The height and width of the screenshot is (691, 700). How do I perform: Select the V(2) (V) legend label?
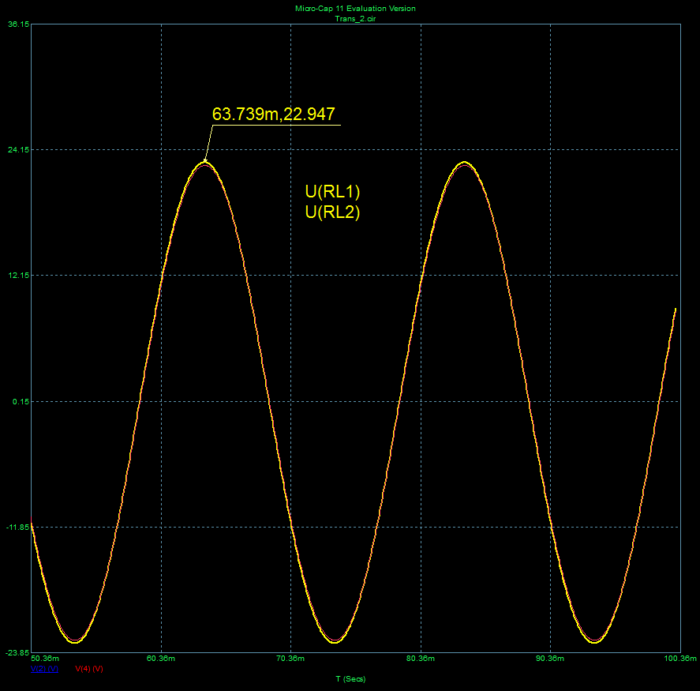pyautogui.click(x=44, y=668)
